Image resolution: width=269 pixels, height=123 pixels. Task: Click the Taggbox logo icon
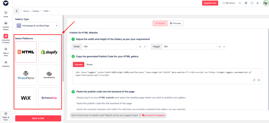coord(6,3)
